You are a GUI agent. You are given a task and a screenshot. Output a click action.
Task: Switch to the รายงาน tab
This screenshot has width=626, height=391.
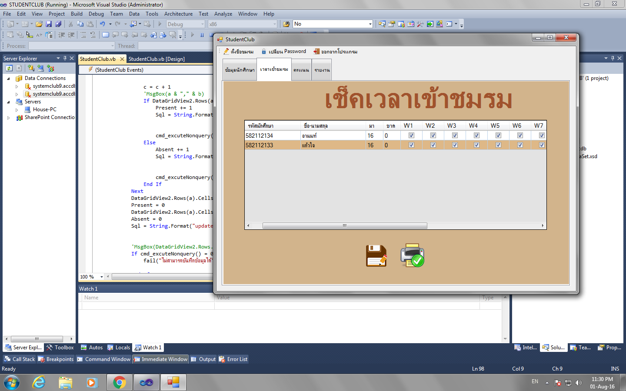pos(322,70)
